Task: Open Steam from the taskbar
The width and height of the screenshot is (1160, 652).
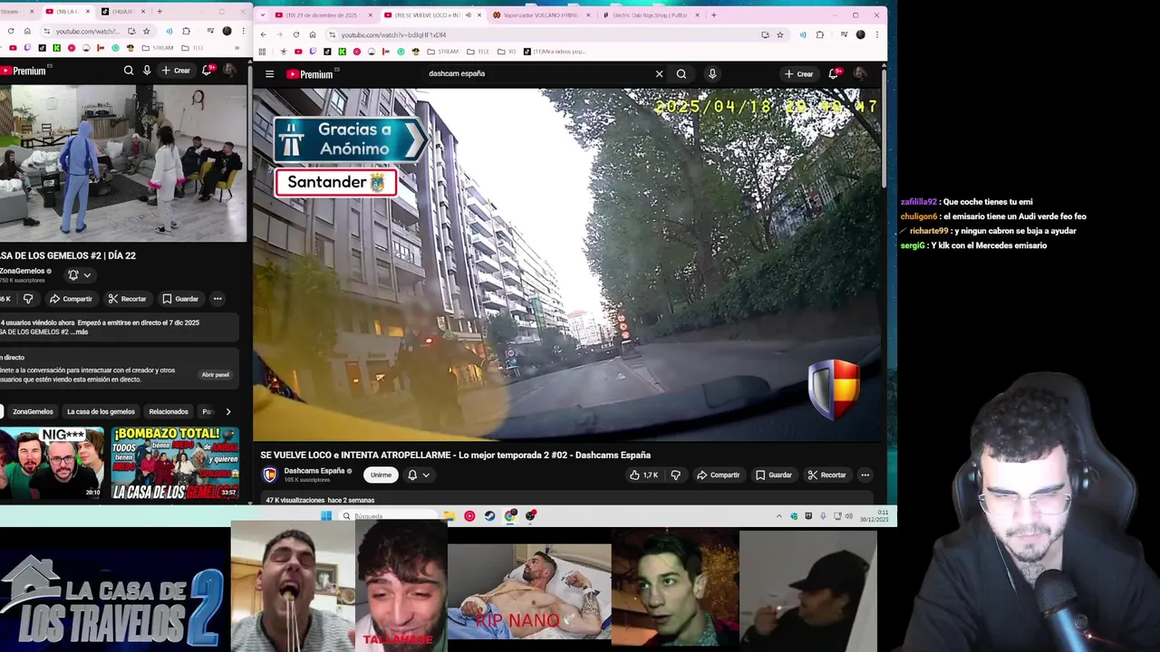Action: tap(489, 516)
